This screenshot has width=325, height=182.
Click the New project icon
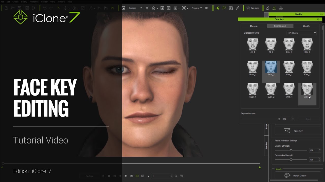[x=6, y=8]
